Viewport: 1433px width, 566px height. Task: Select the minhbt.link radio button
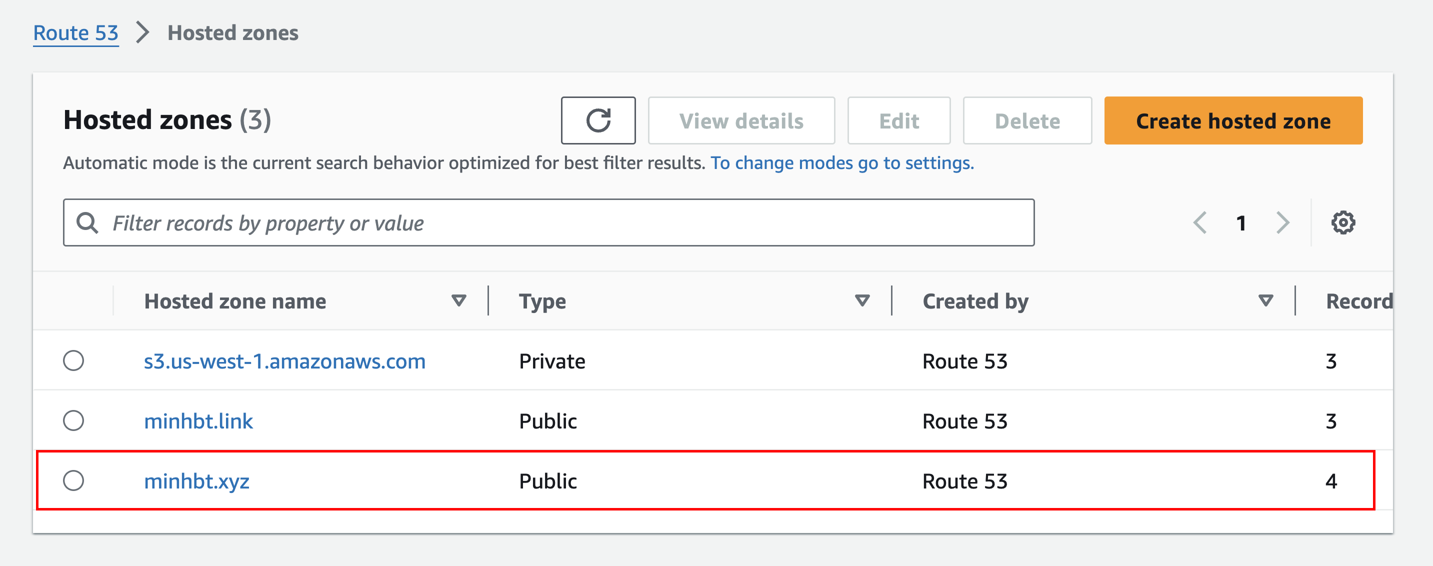click(x=73, y=420)
